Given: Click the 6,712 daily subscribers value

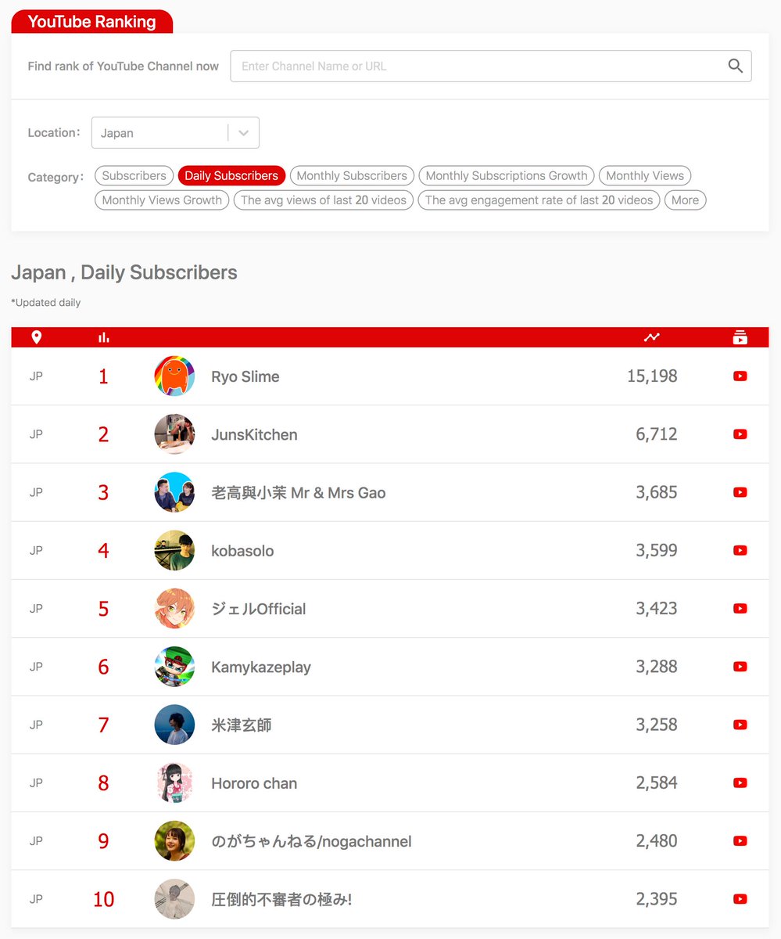Looking at the screenshot, I should pos(657,434).
